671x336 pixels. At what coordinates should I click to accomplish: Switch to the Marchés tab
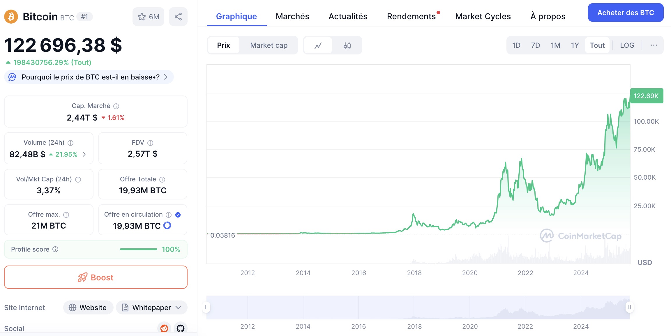click(x=292, y=16)
